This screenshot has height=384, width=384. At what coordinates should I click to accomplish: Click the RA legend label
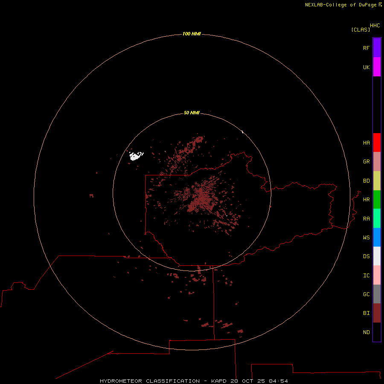point(366,219)
